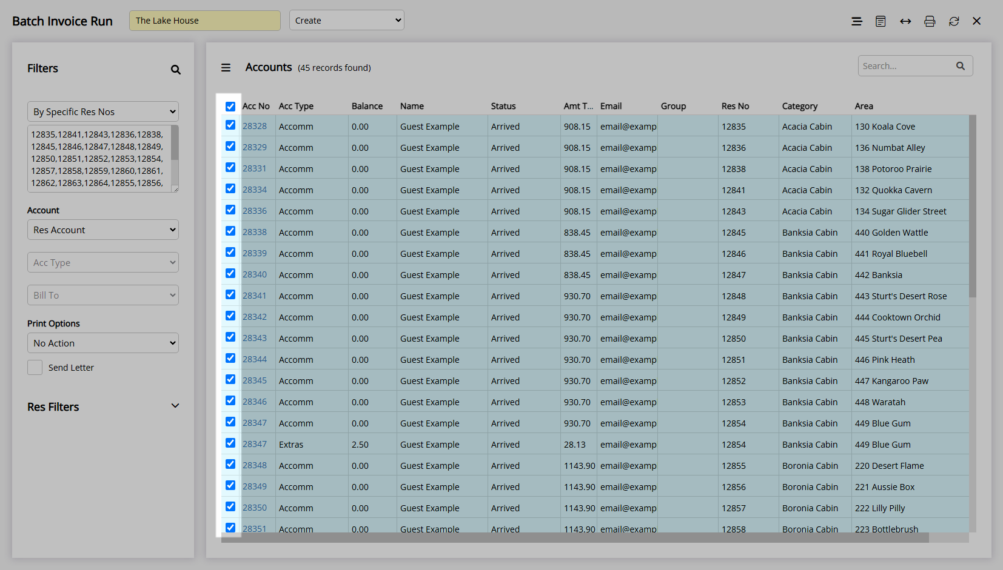Open the report document icon in top toolbar
Screen dimensions: 1003x570
point(881,21)
